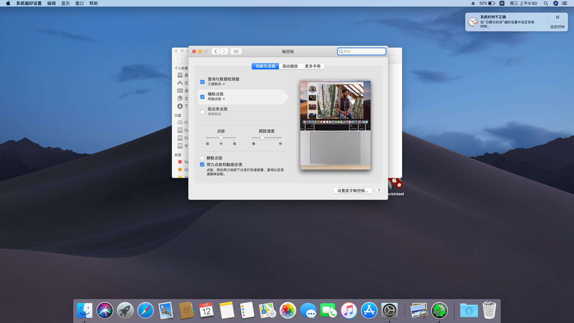Expand the 三指轻点 dropdown

(x=216, y=84)
